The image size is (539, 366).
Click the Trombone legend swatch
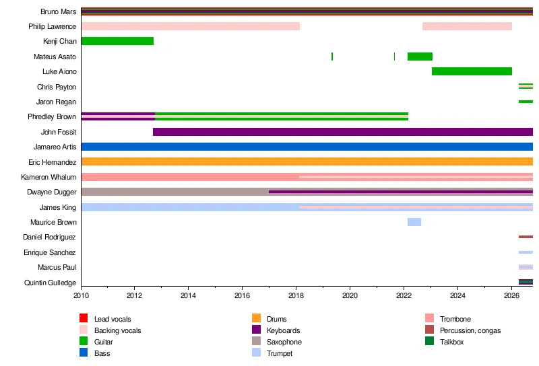[429, 318]
